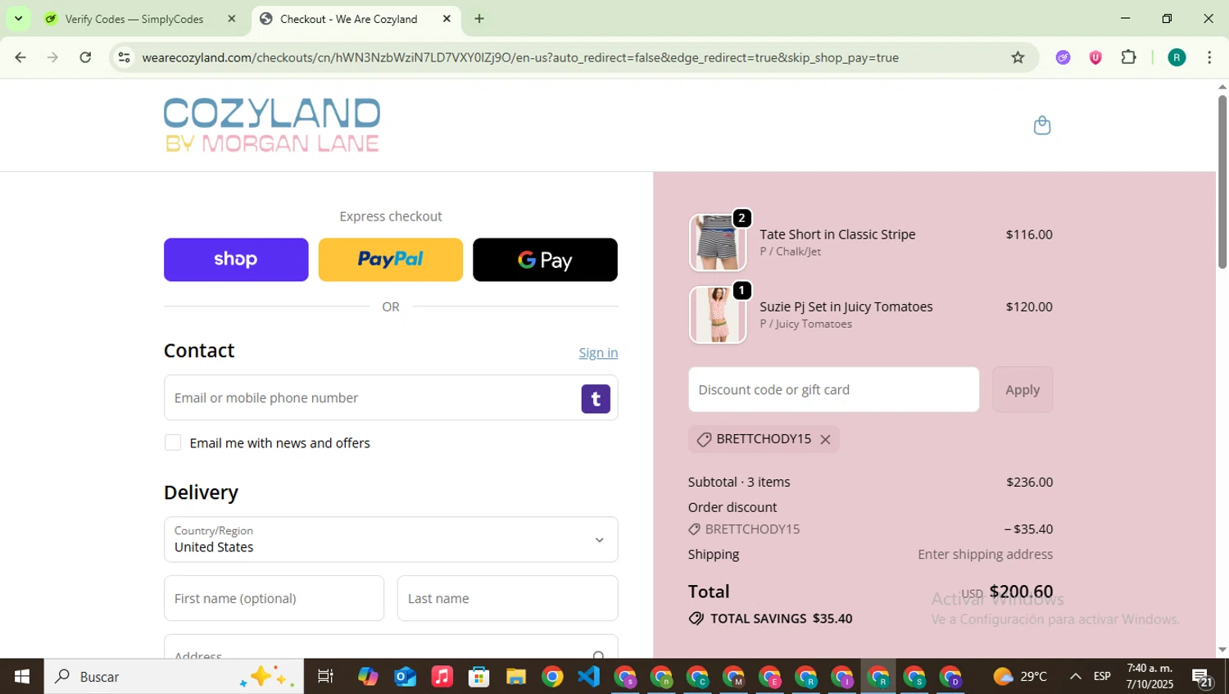Click the Sign in link
Image resolution: width=1229 pixels, height=694 pixels.
[x=598, y=353]
